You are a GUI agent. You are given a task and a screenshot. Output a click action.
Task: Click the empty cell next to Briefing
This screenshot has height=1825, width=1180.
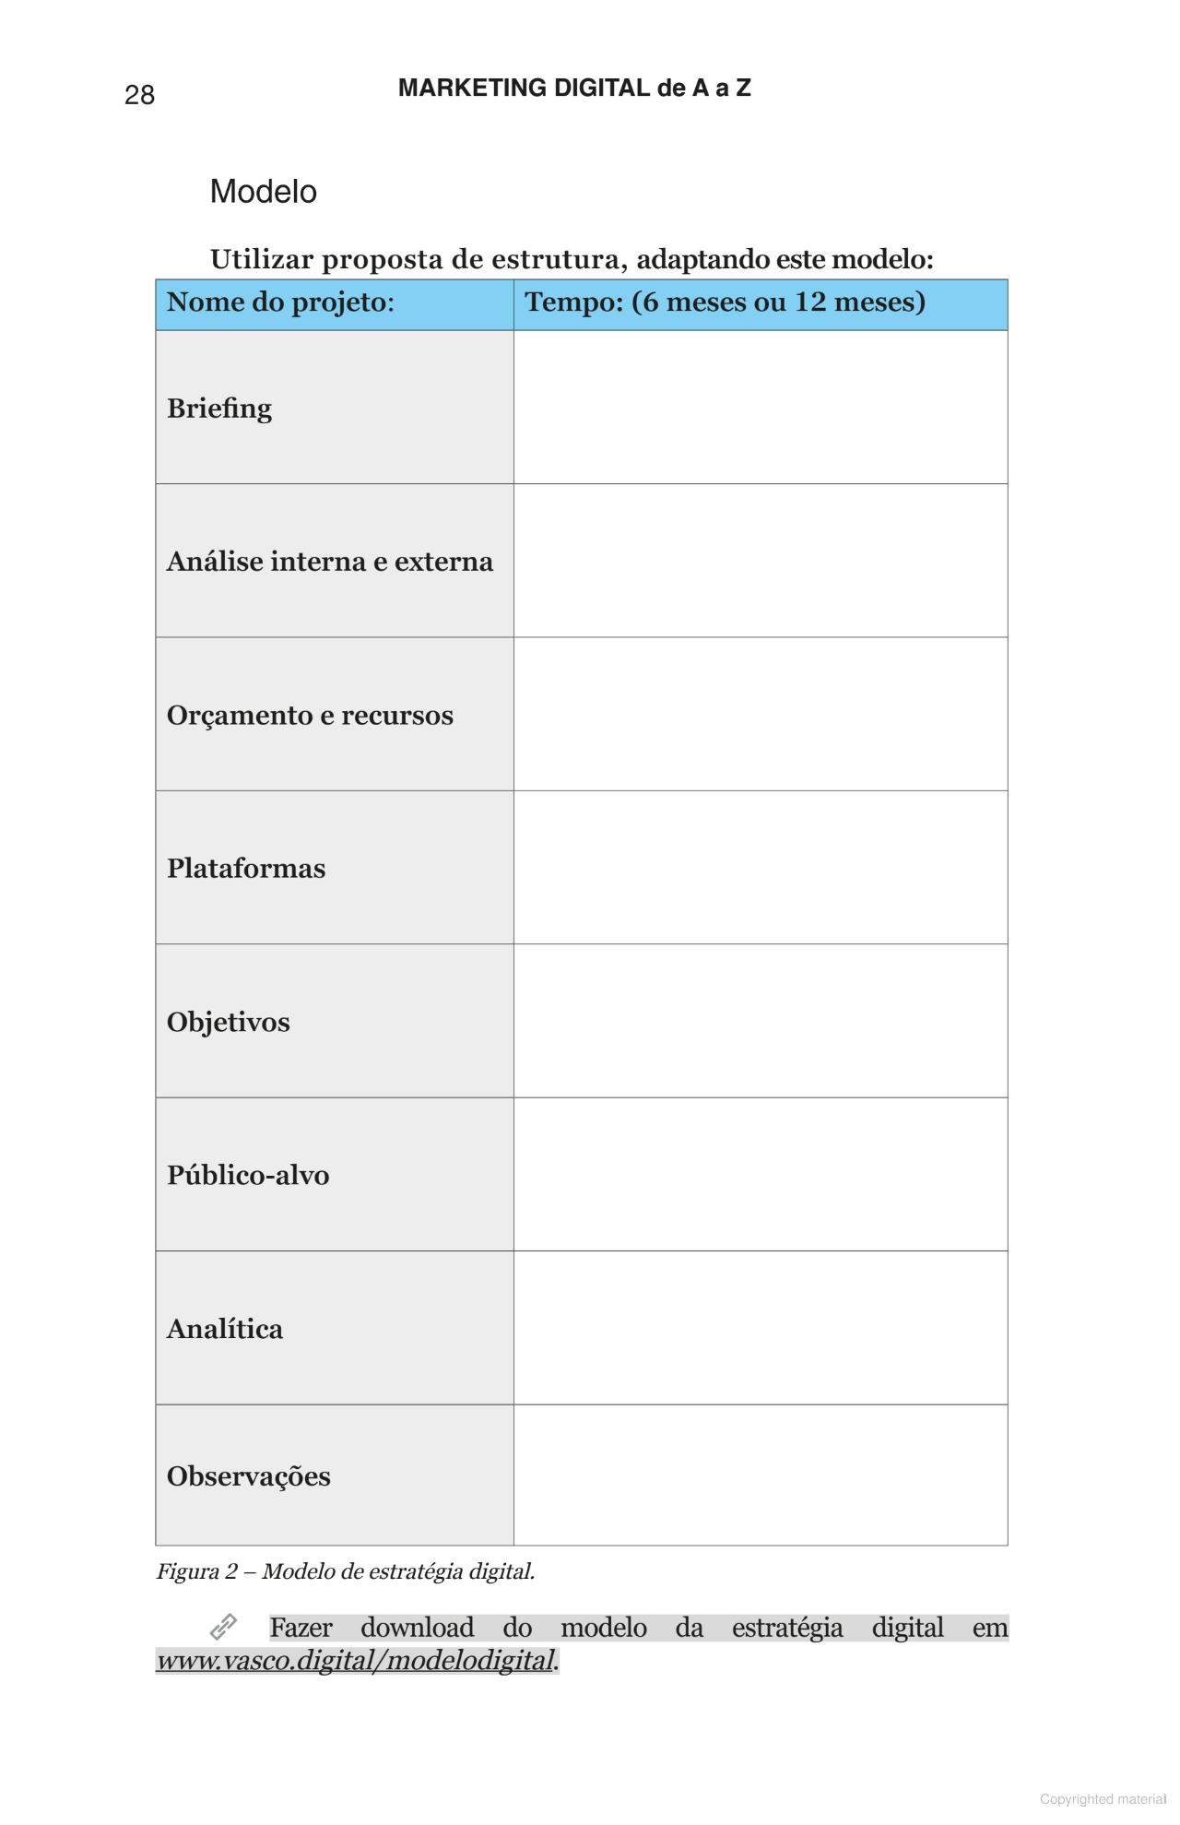coord(760,407)
